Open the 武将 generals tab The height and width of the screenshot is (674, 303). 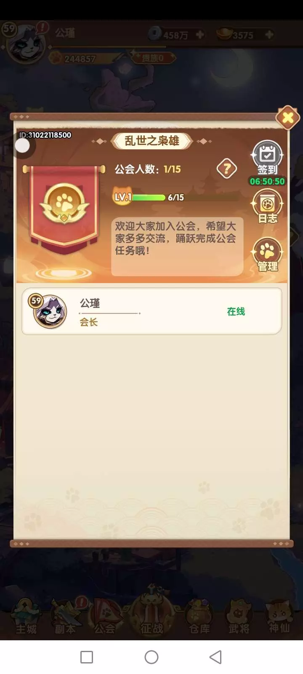(x=239, y=617)
